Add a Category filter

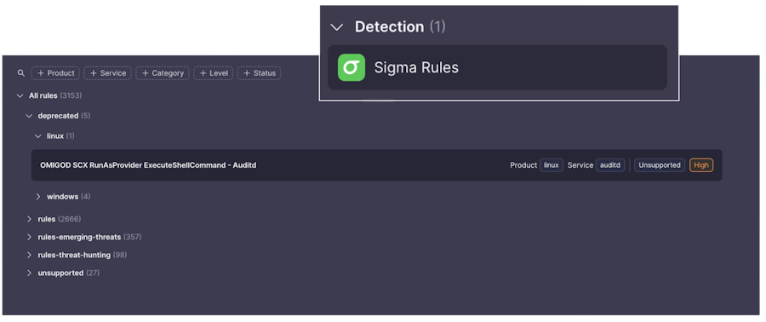click(x=163, y=72)
